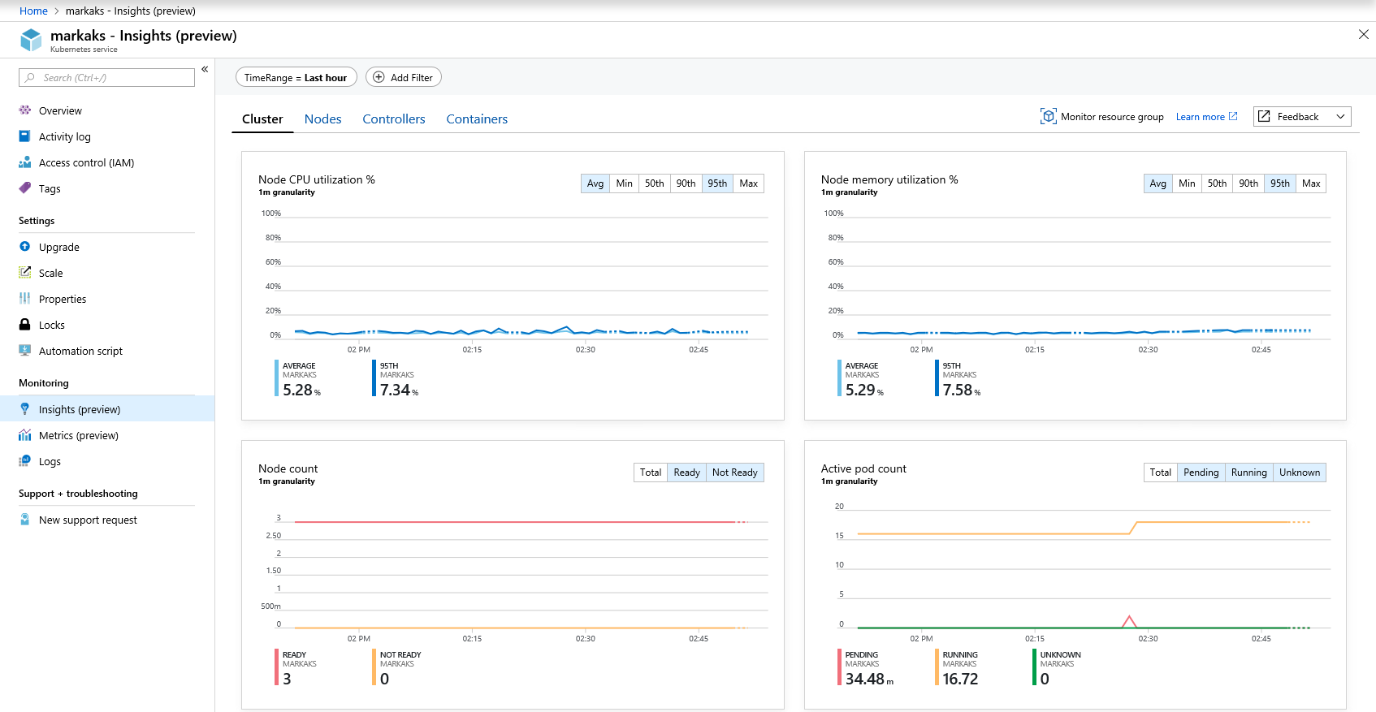1376x712 pixels.
Task: Click the Running MARKAKS 16.72 legend
Action: click(957, 667)
